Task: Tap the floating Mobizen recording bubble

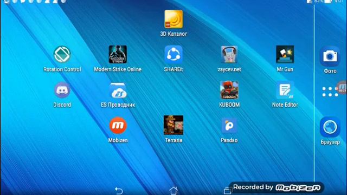Action: (342, 87)
